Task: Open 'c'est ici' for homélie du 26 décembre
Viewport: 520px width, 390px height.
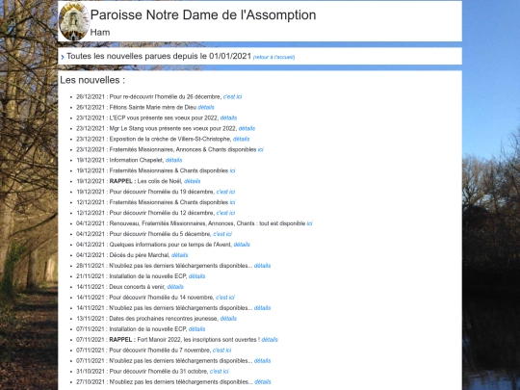Action: [x=232, y=97]
